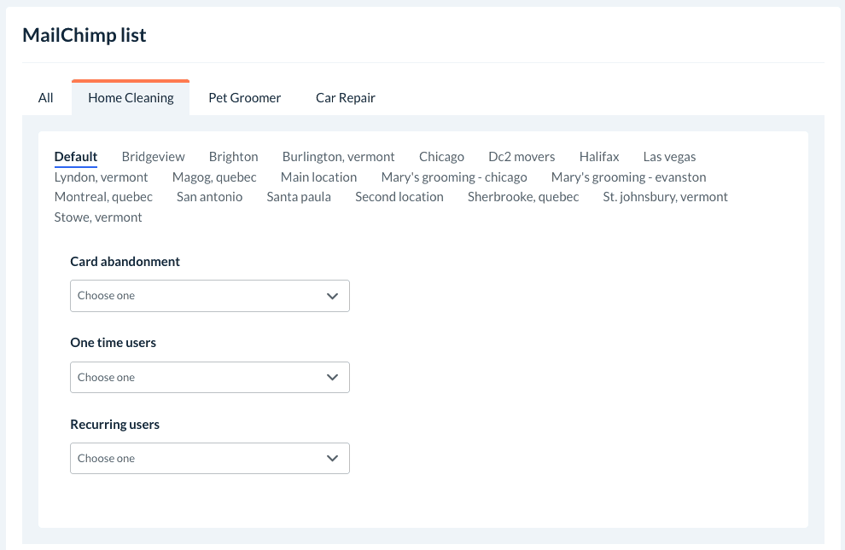Image resolution: width=845 pixels, height=550 pixels.
Task: Select the Stowe, vermont location
Action: click(x=98, y=217)
